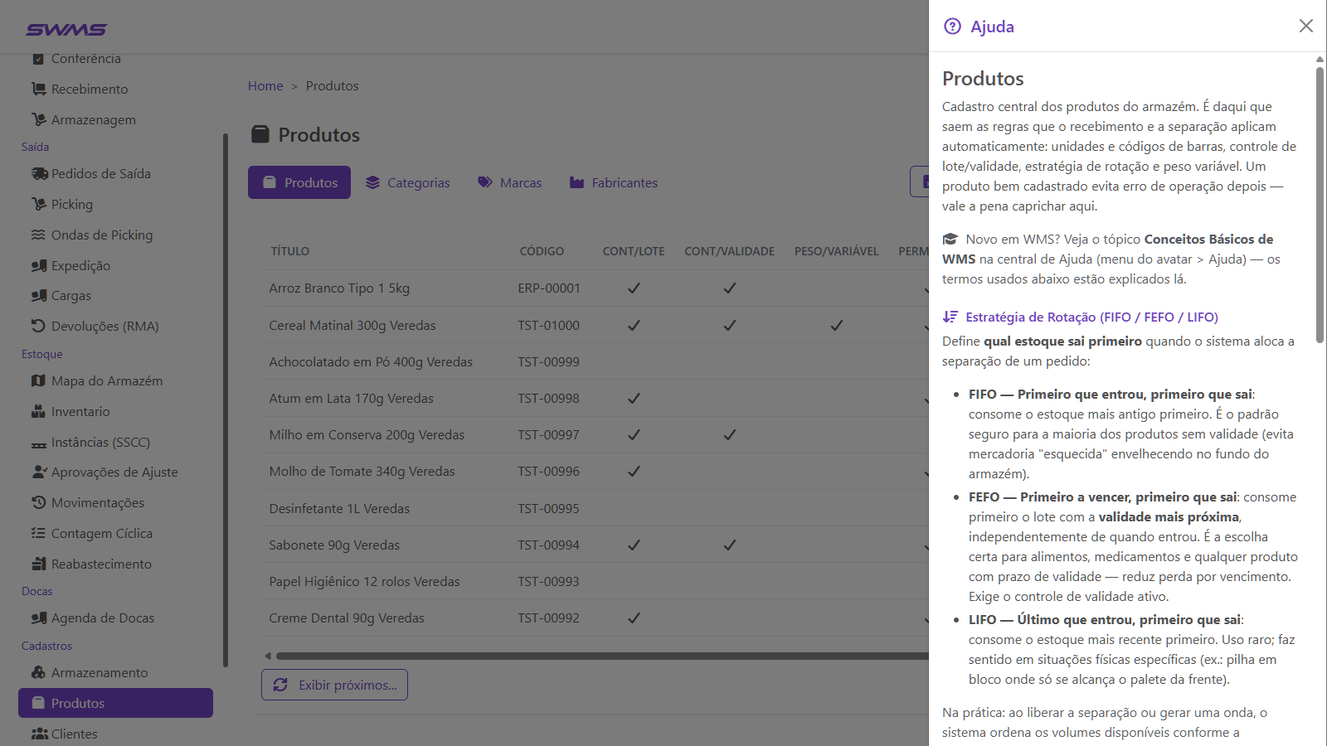Click the Fabricantes factory icon
This screenshot has height=746, width=1327.
576,182
